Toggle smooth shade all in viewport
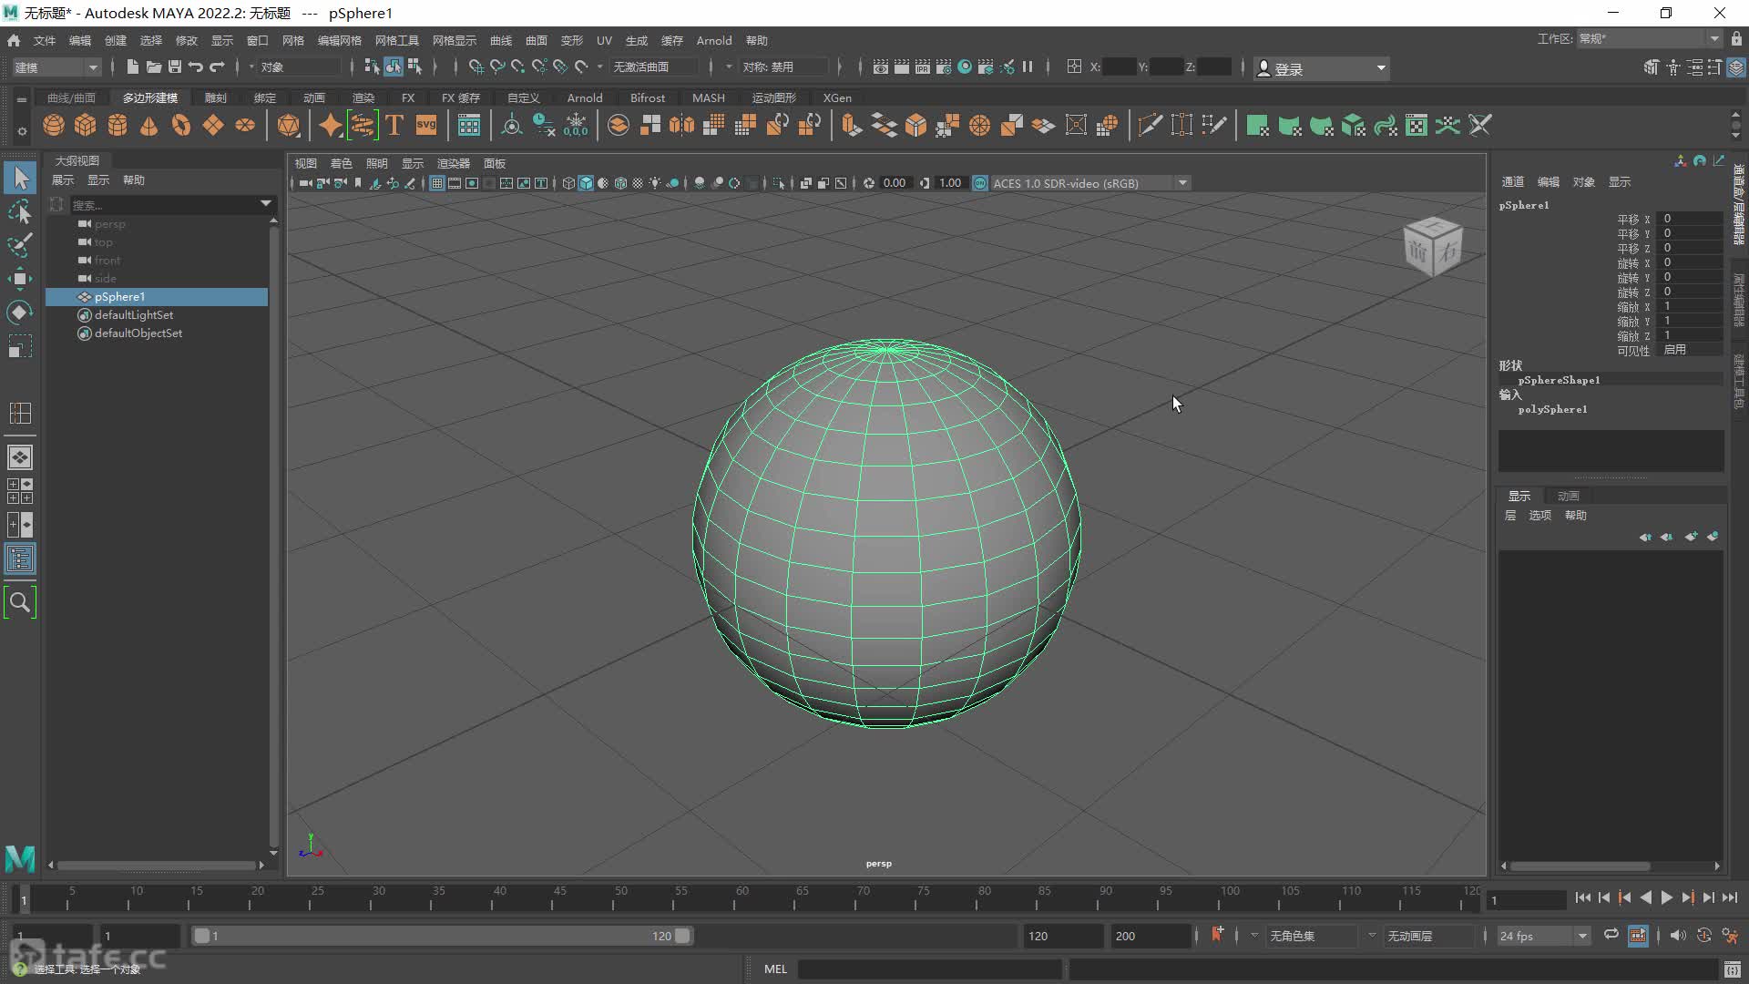 click(586, 183)
